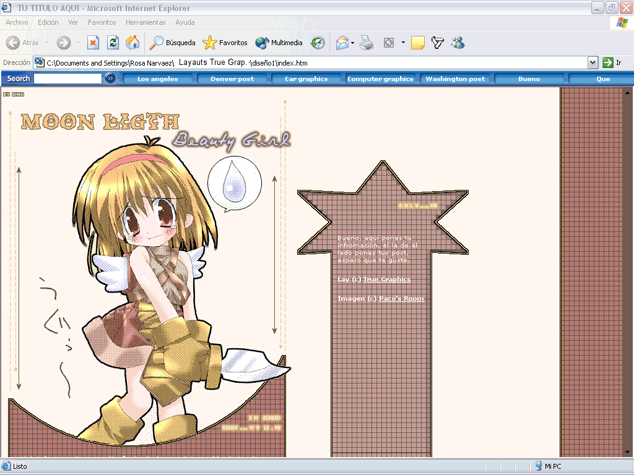The image size is (634, 475).
Task: Click the IE page icon in status bar
Action: point(6,466)
